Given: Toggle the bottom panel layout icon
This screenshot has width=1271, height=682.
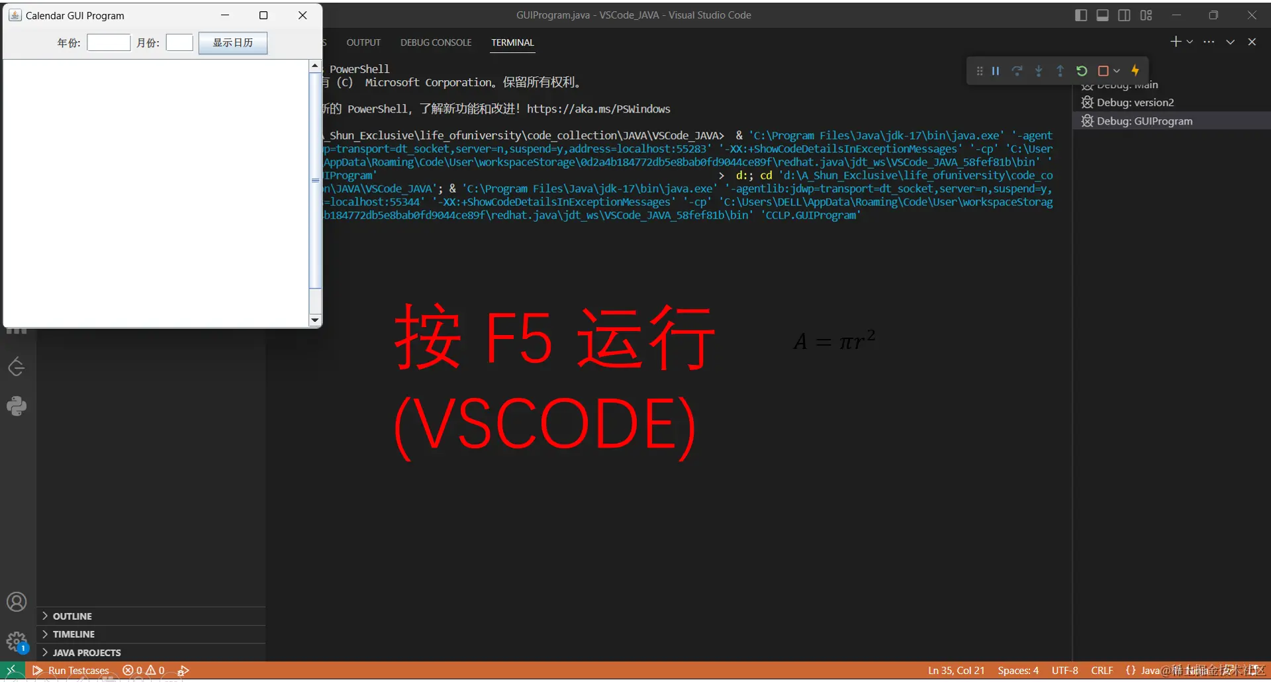Looking at the screenshot, I should [x=1102, y=15].
